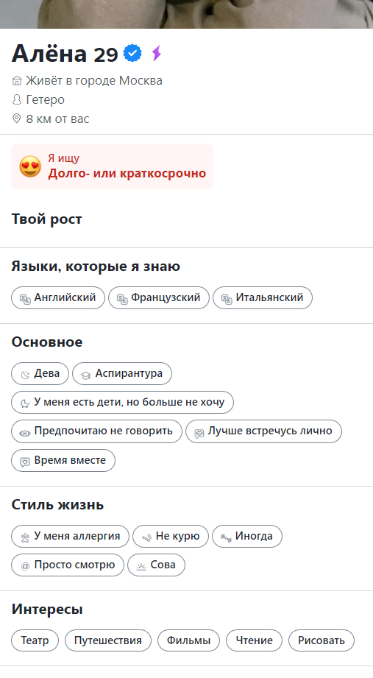
Task: Click the heart-eyes emoji in Я ищу card
Action: (x=30, y=166)
